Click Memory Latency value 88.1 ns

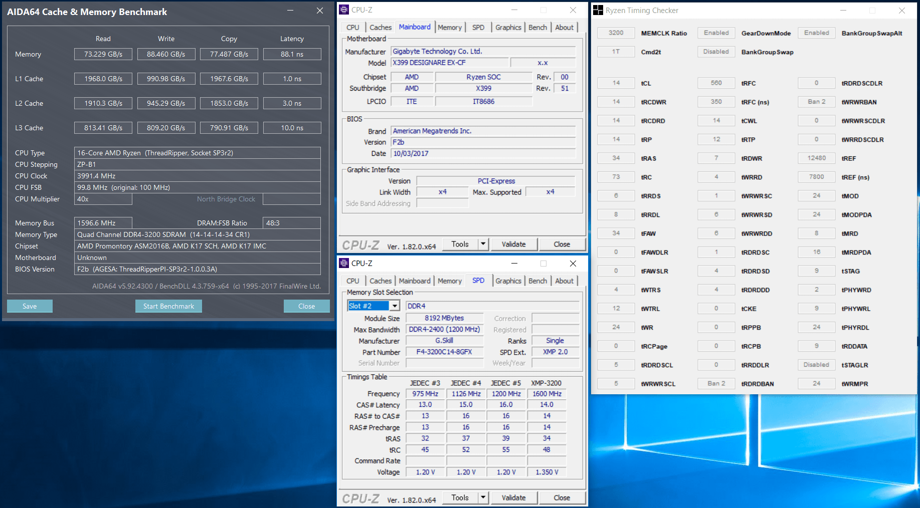point(292,54)
